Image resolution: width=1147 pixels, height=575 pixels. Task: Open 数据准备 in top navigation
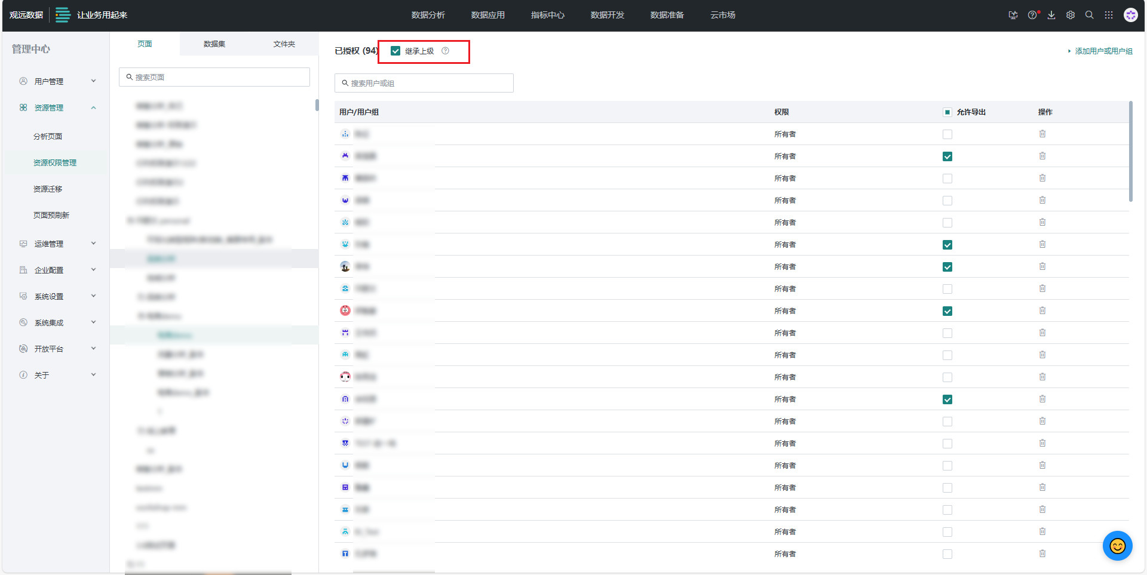(x=667, y=15)
